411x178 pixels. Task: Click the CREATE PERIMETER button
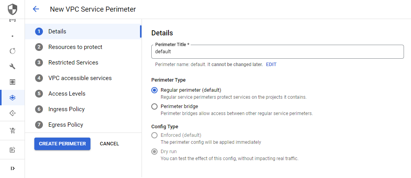click(62, 144)
